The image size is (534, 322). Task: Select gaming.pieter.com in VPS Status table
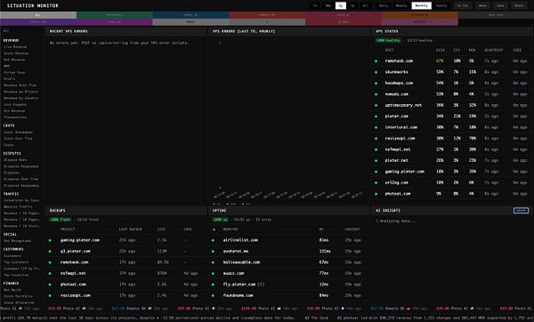[x=405, y=172]
